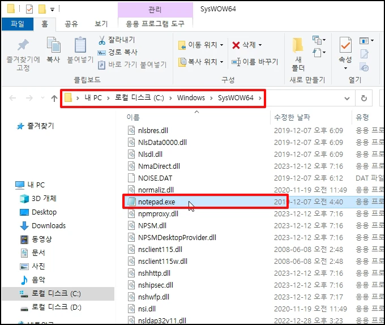
Task: Click Windows in the address bar
Action: pyautogui.click(x=191, y=98)
